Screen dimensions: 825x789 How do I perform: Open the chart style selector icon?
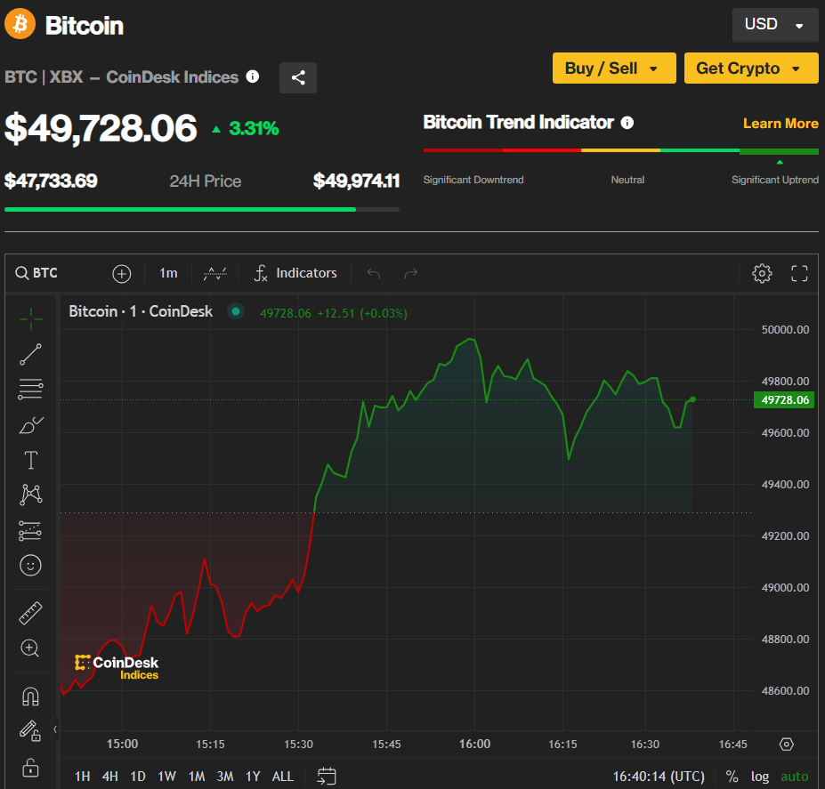(x=215, y=273)
